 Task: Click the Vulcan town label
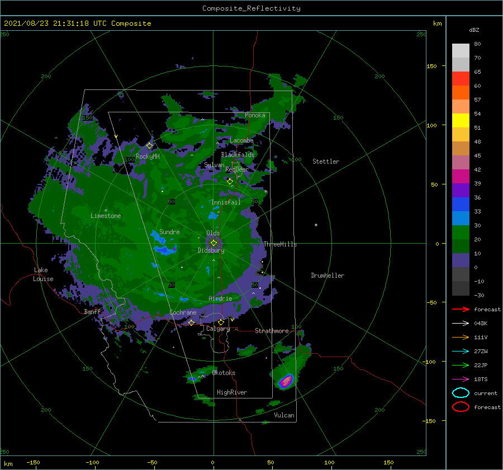(284, 415)
